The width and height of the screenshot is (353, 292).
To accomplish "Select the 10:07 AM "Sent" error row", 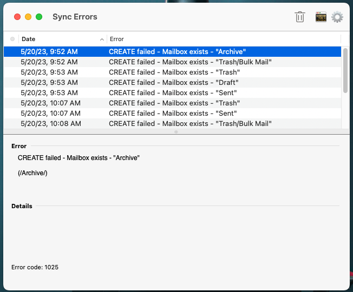I will click(x=172, y=114).
